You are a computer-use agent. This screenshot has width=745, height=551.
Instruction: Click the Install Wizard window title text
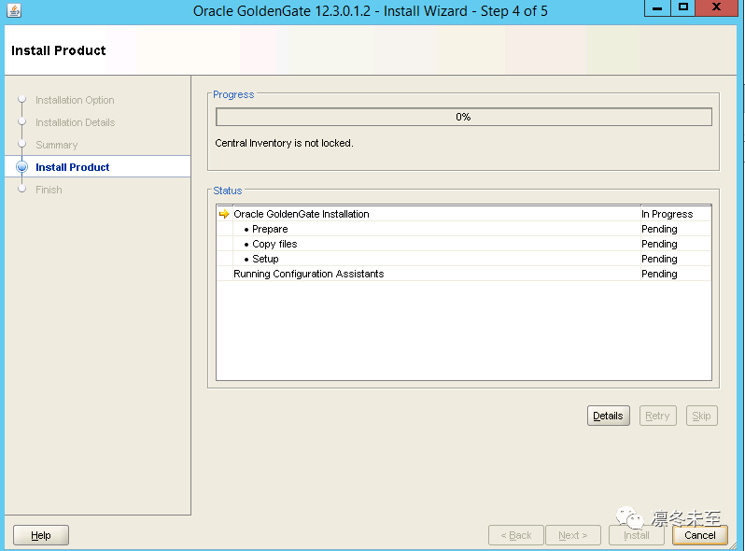[x=370, y=11]
